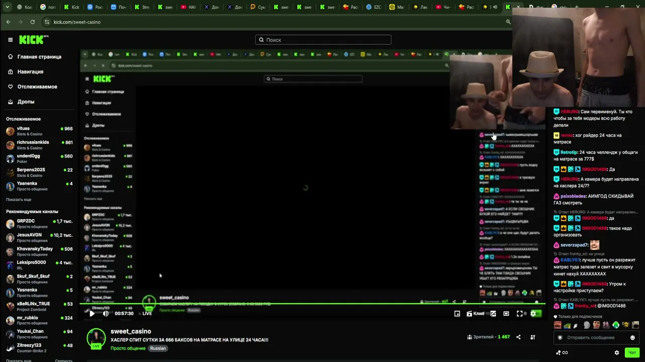Click the only-for-subscribers heart label
This screenshot has width=645, height=362.
(578, 317)
